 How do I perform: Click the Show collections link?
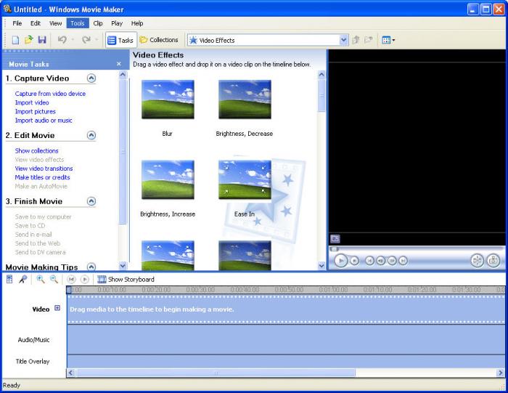[x=36, y=151]
